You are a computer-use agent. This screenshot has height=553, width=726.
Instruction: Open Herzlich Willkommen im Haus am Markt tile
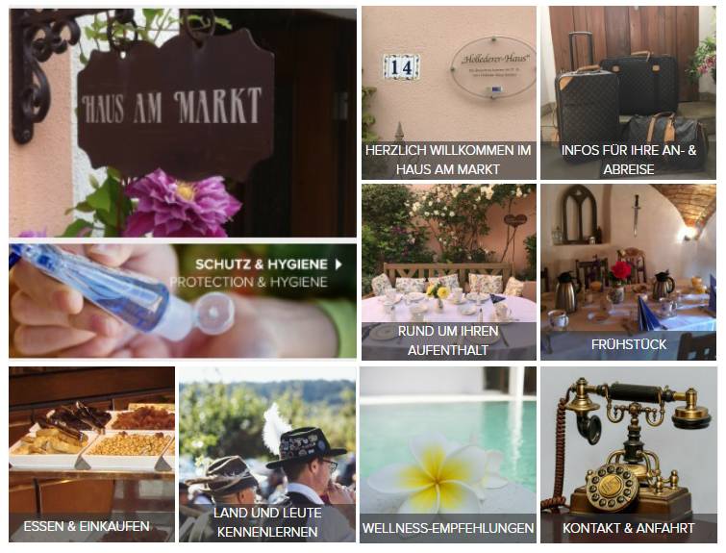tap(449, 92)
